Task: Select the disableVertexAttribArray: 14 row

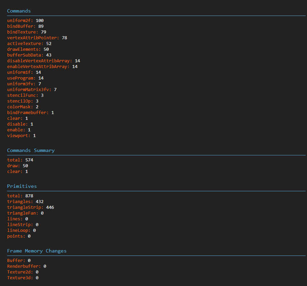Action: [x=43, y=61]
